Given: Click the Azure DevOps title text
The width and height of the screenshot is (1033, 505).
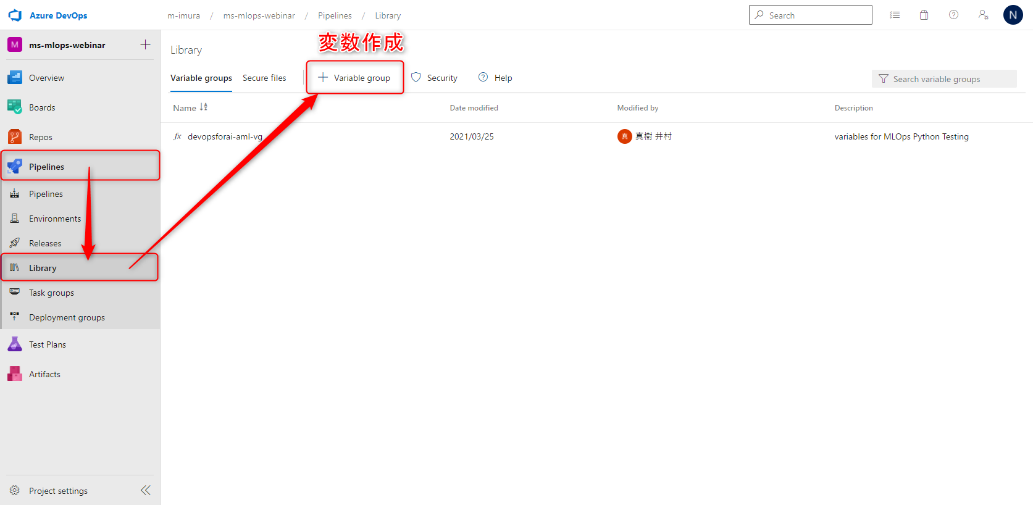Looking at the screenshot, I should click(x=59, y=15).
